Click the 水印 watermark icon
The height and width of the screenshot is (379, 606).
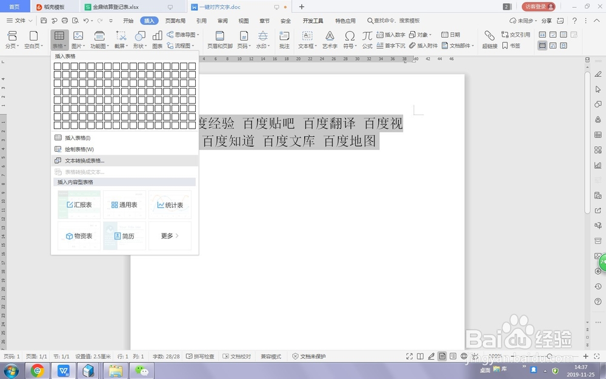coord(263,36)
